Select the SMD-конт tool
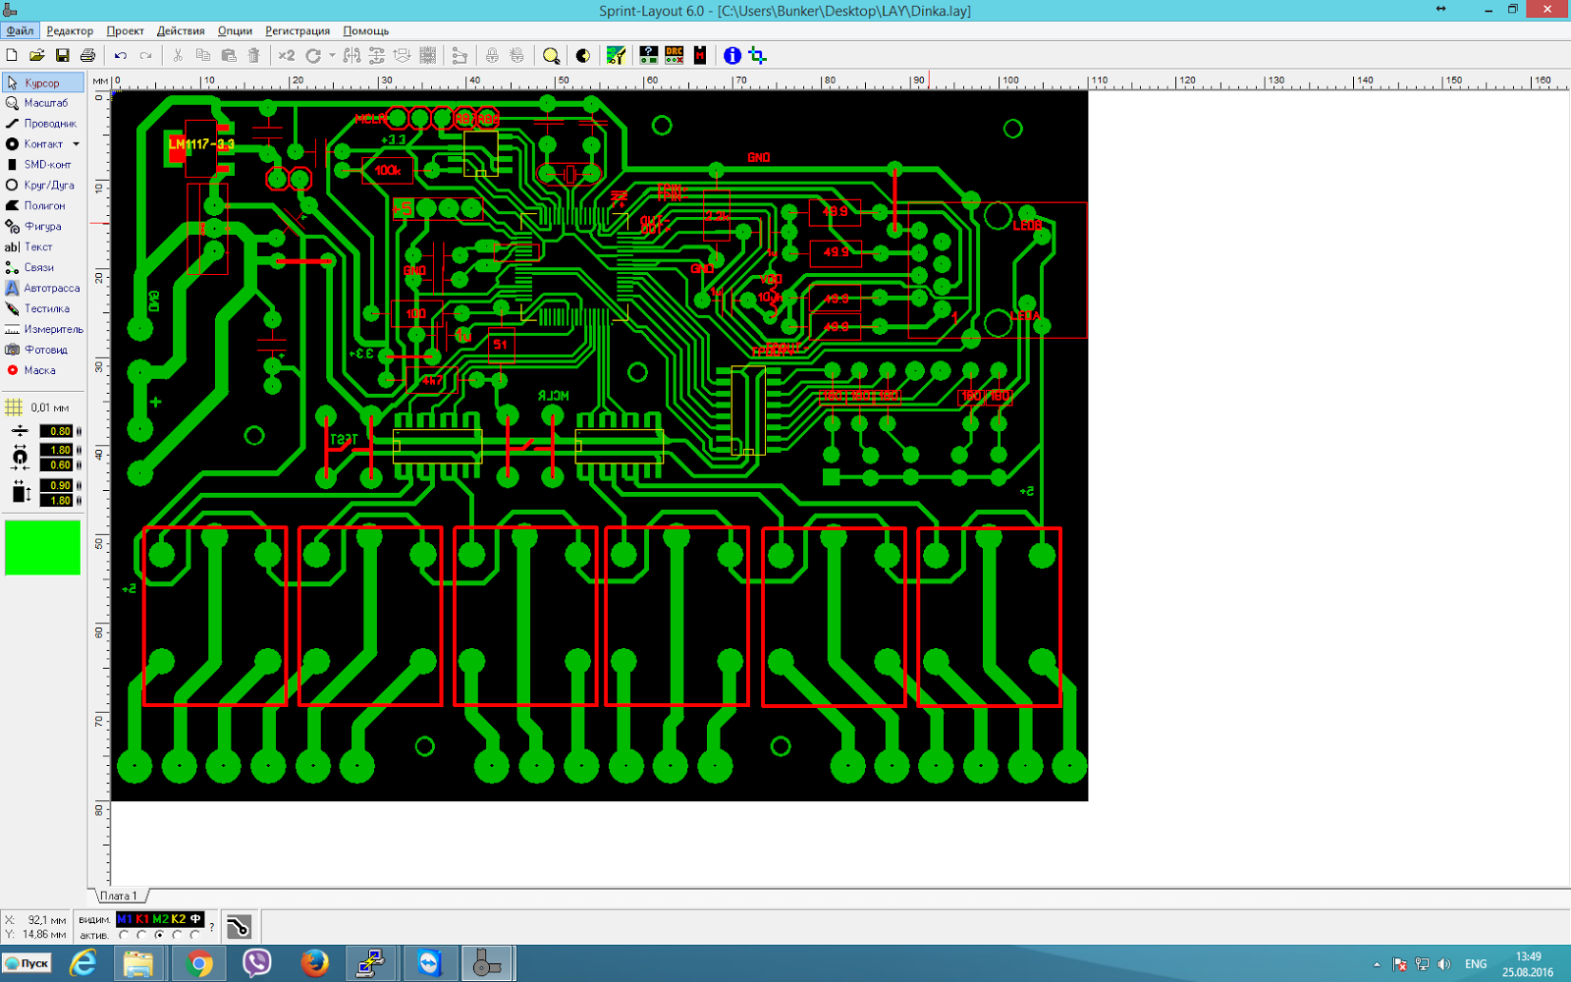The height and width of the screenshot is (982, 1571). (x=43, y=165)
